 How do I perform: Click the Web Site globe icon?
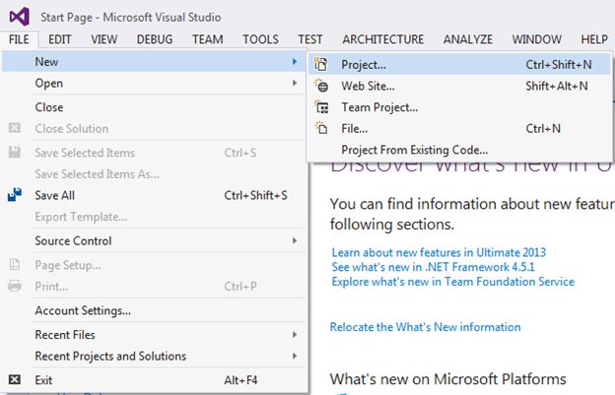pyautogui.click(x=321, y=86)
